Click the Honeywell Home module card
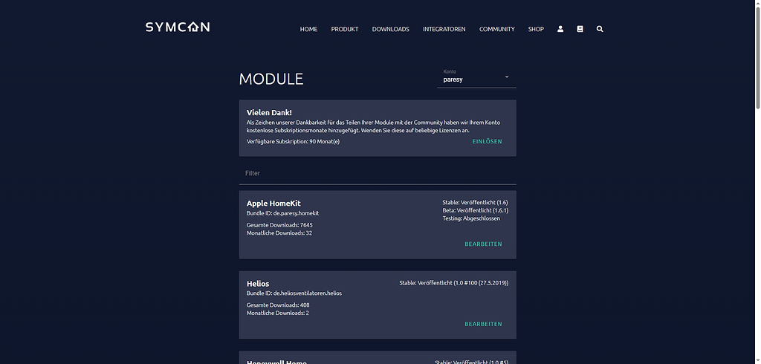The image size is (761, 364). click(x=378, y=358)
